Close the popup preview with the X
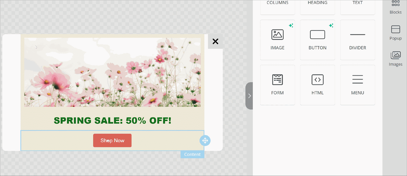 [215, 41]
